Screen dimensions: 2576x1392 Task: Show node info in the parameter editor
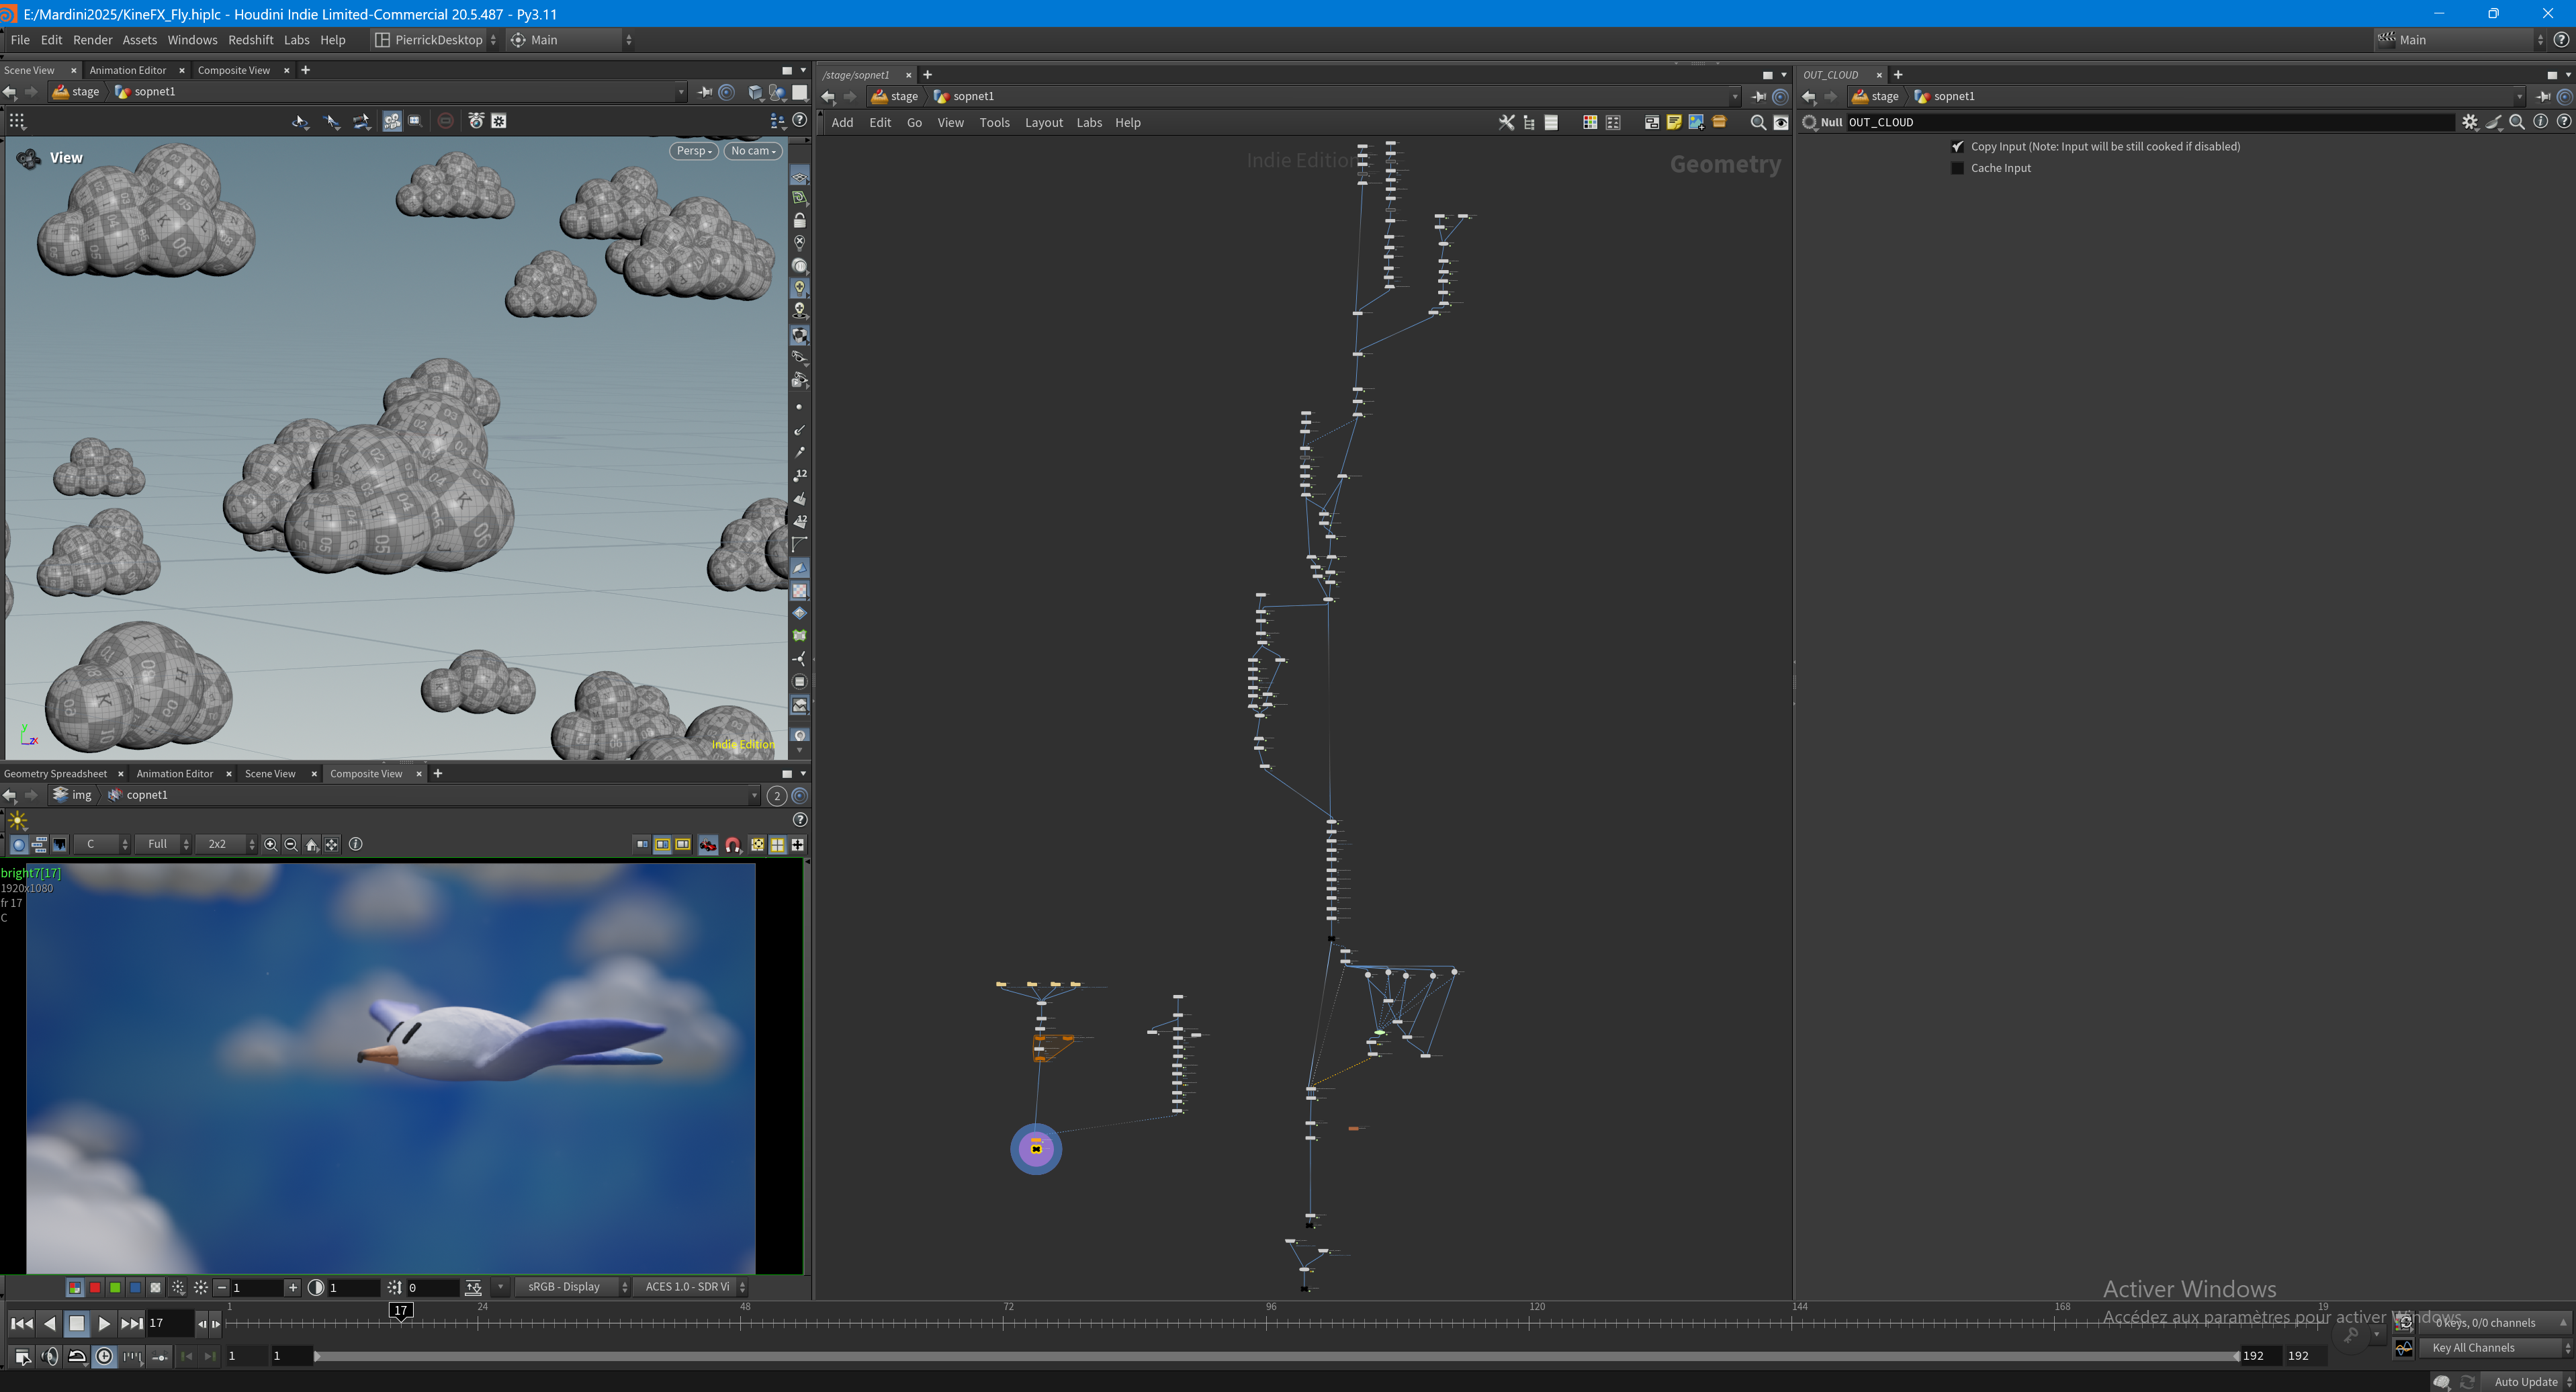2540,122
